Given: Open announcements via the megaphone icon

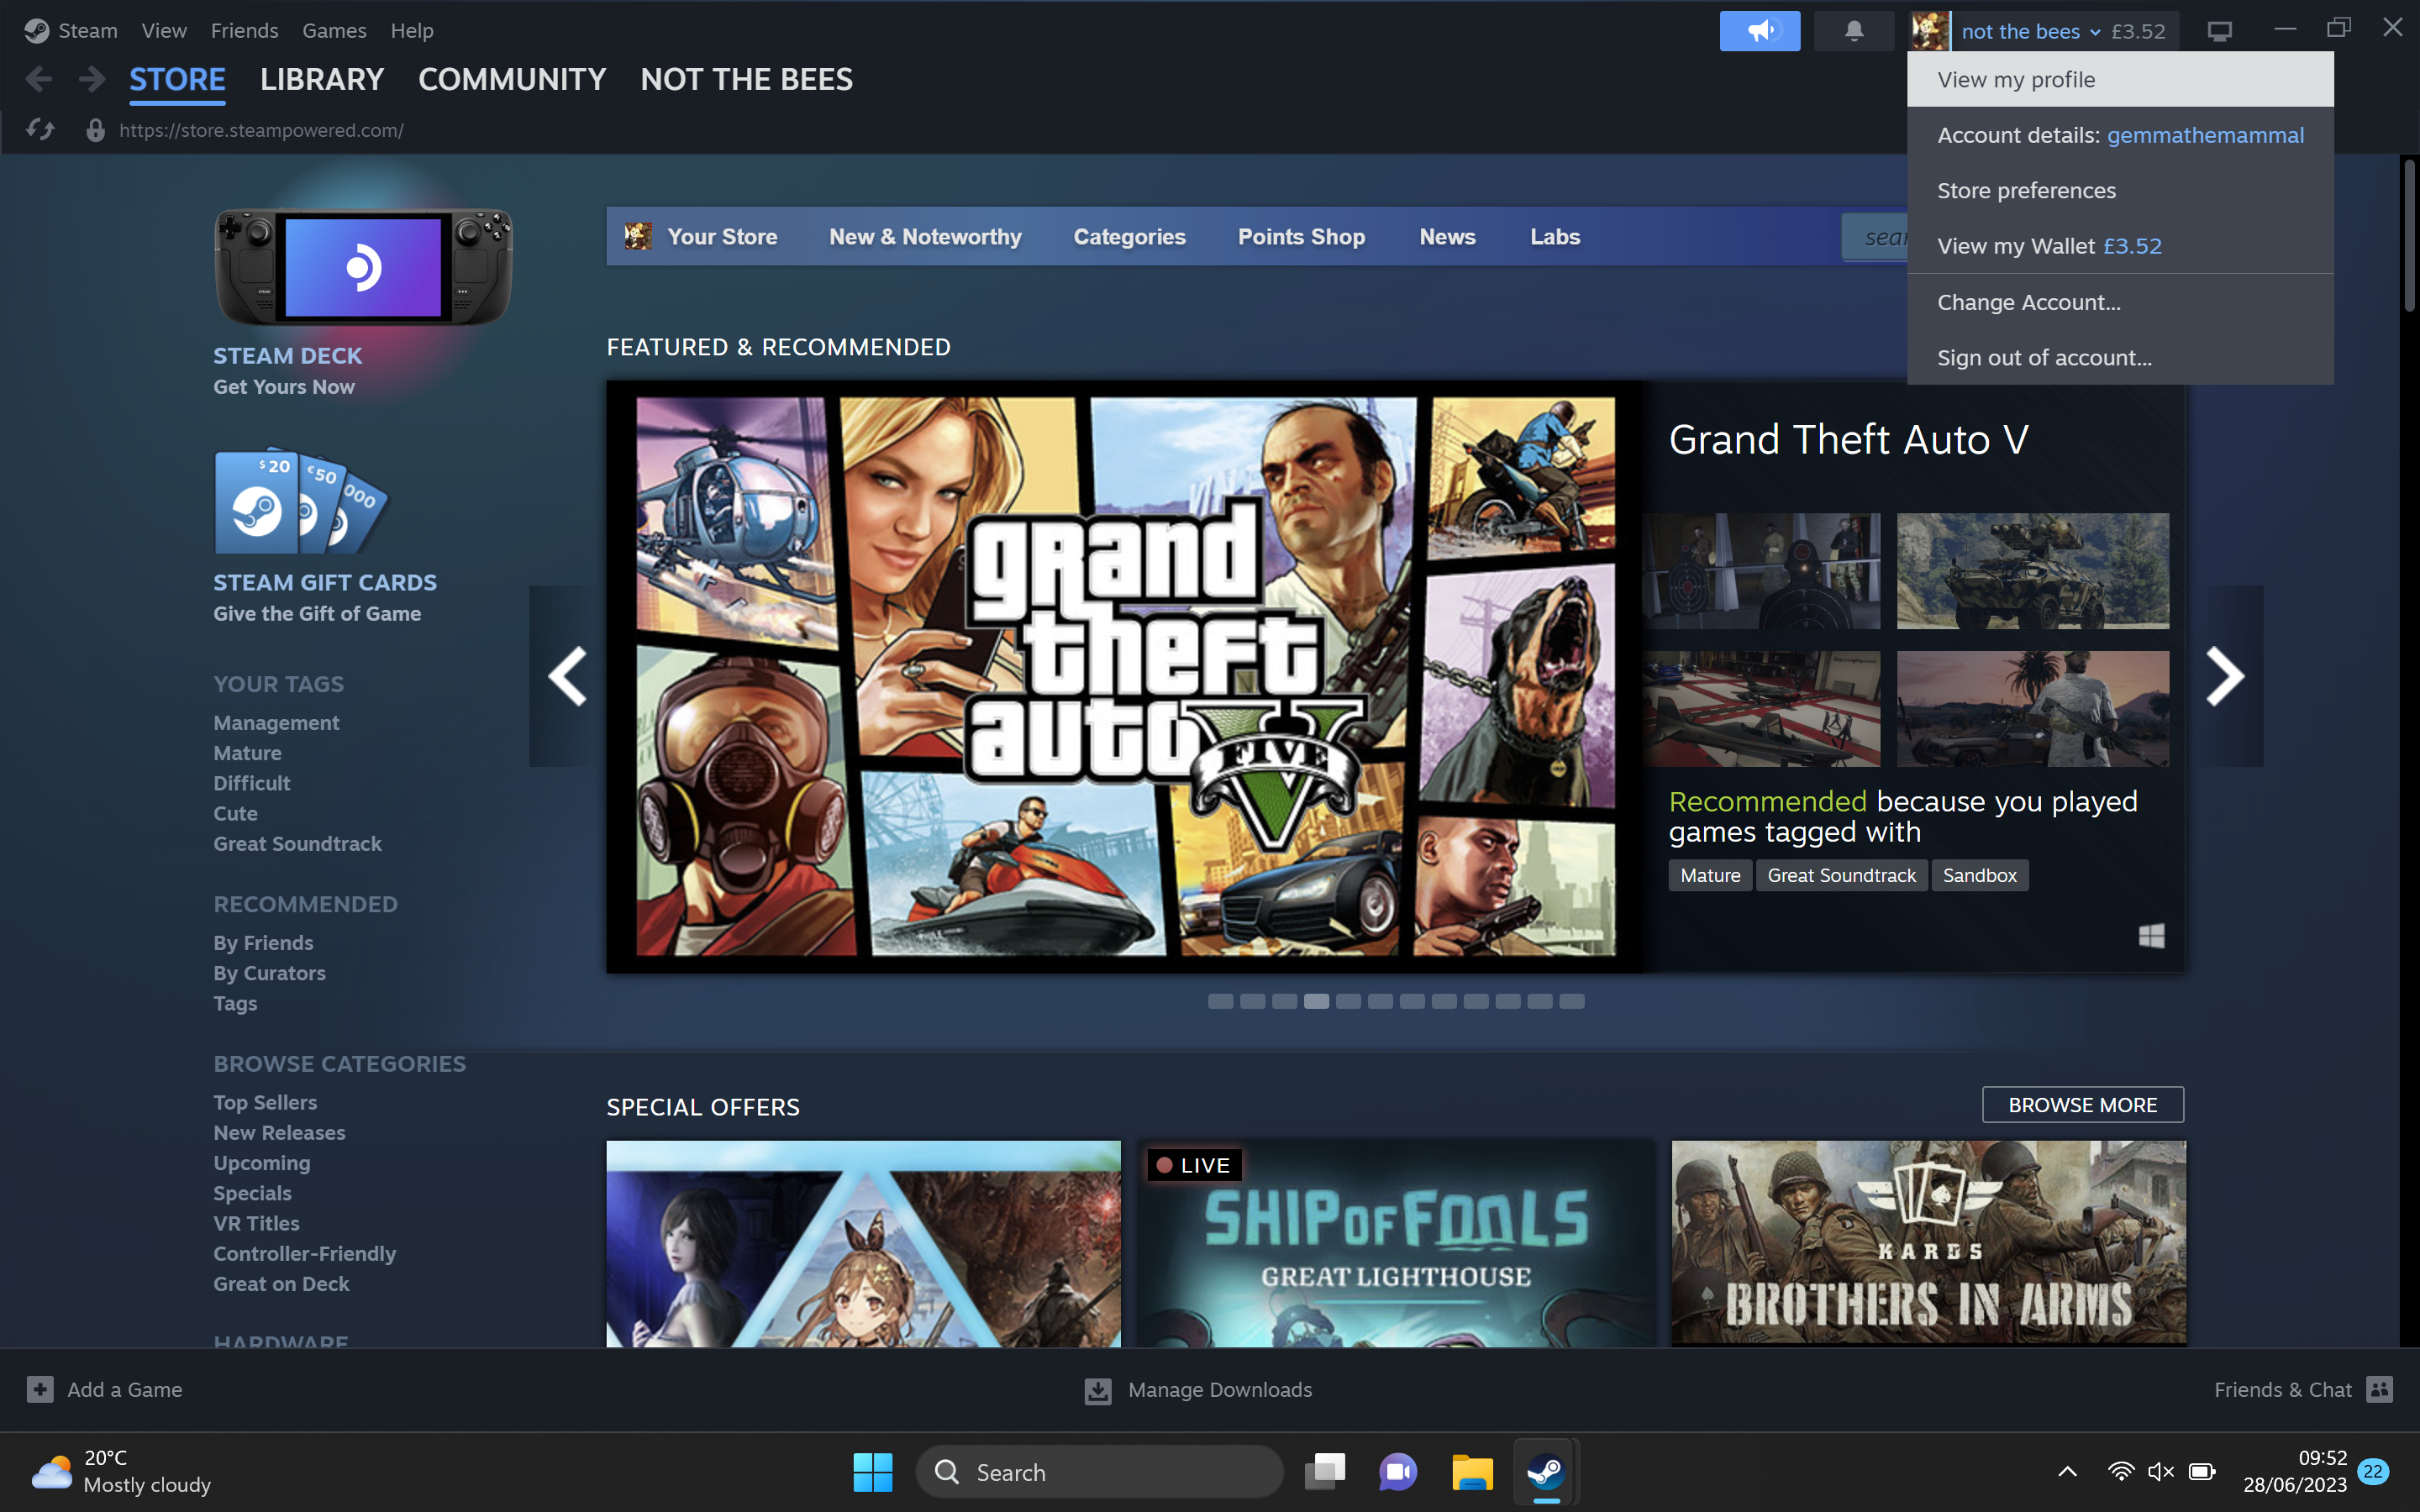Looking at the screenshot, I should click(1759, 31).
